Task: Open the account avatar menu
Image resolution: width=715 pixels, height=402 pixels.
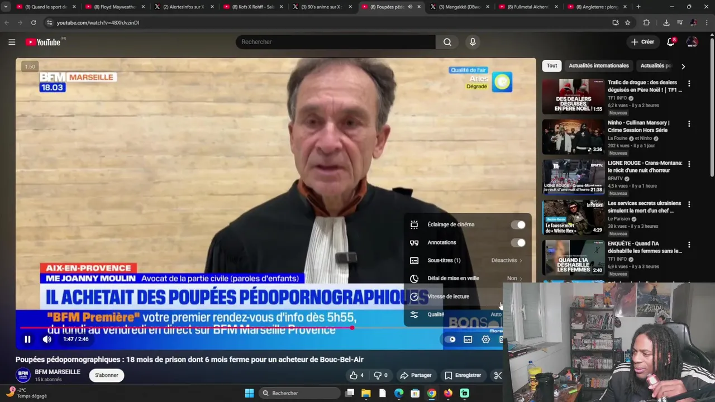Action: point(692,42)
